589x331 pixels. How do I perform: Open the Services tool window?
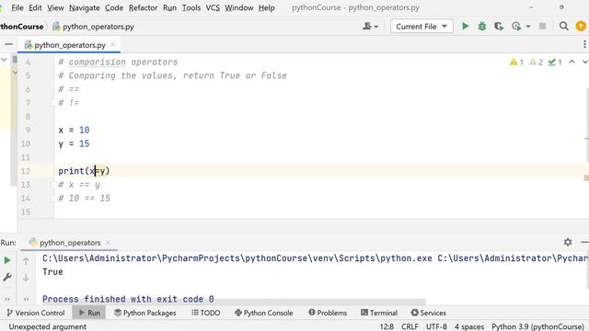tap(428, 313)
